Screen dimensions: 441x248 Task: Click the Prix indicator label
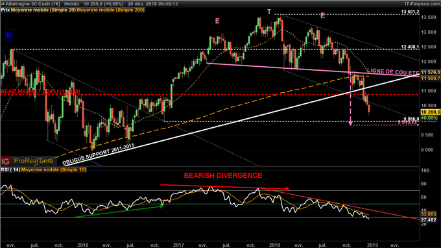(x=5, y=10)
